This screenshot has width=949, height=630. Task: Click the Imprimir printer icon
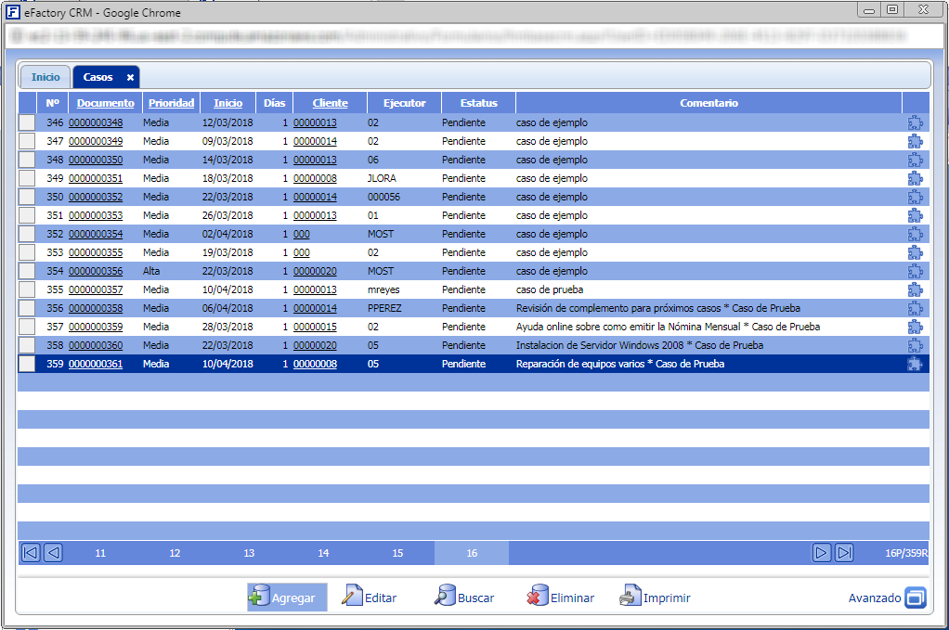(x=630, y=598)
